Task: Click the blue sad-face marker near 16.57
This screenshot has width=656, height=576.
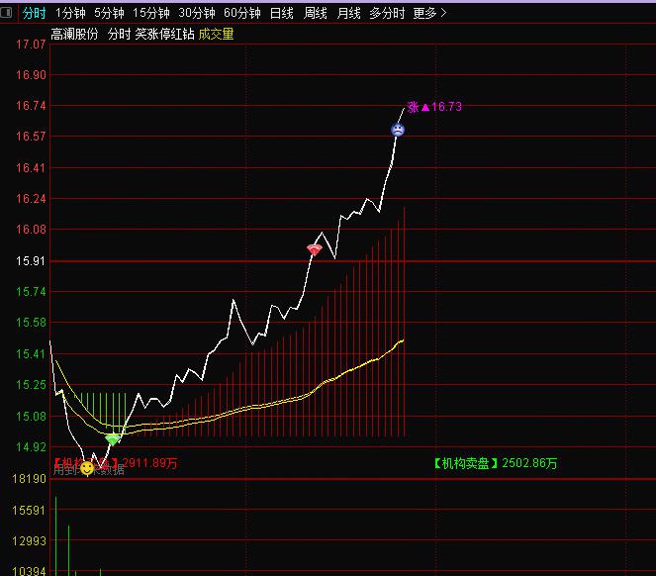Action: (398, 130)
